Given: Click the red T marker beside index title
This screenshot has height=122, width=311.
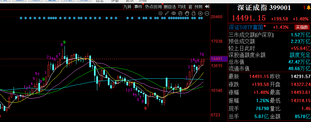Looking at the screenshot, I should pyautogui.click(x=304, y=8).
